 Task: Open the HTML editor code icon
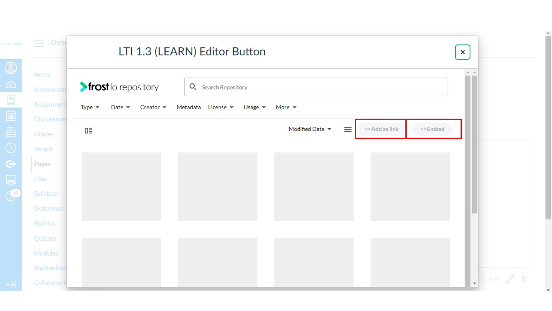(x=495, y=279)
